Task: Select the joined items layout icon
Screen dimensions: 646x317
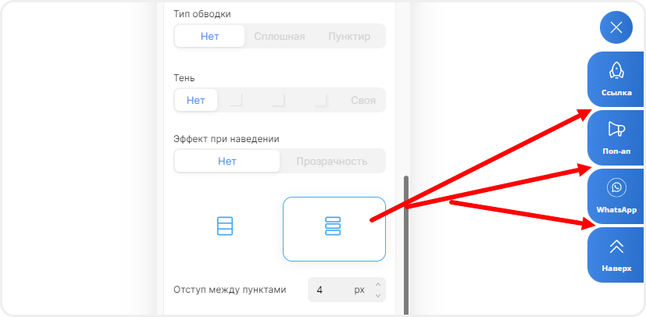Action: tap(225, 226)
